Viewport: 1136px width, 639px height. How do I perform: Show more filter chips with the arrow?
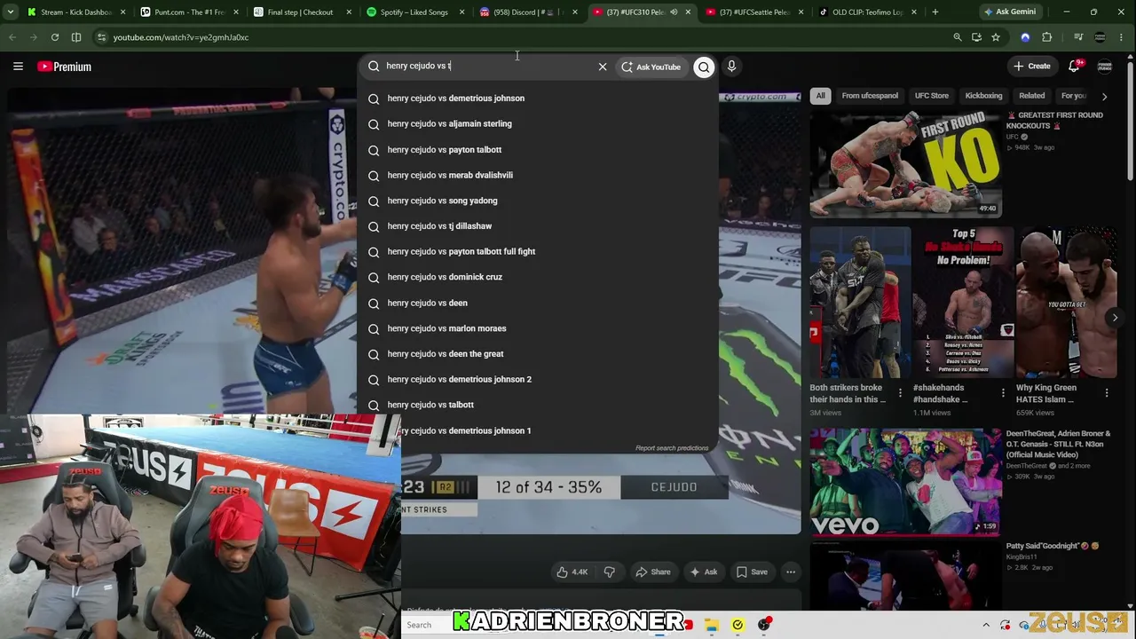pos(1105,96)
